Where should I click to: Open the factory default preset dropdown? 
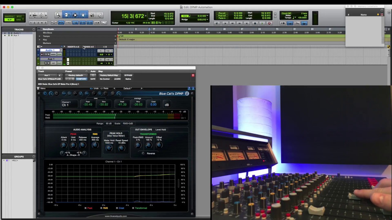coord(76,75)
